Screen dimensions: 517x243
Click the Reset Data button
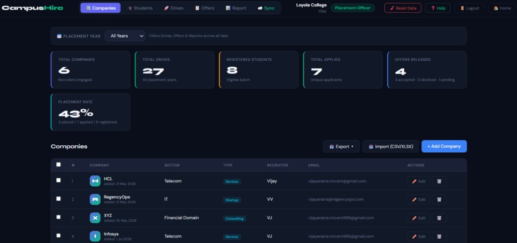point(403,8)
